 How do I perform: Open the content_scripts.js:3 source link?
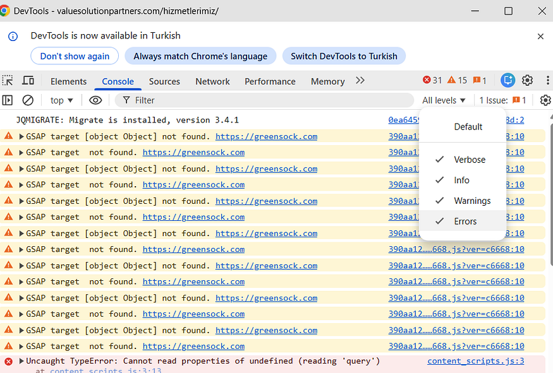click(x=475, y=361)
